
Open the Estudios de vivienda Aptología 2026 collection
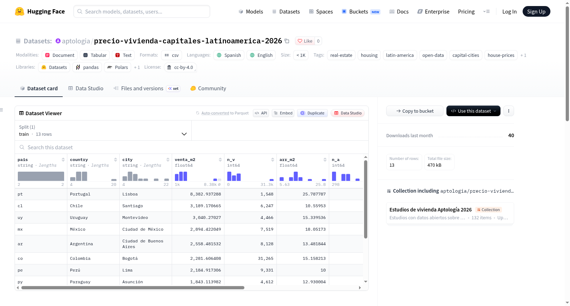[450, 213]
